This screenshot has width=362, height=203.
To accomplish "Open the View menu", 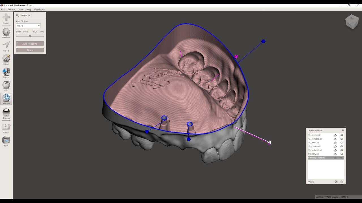I will point(21,10).
